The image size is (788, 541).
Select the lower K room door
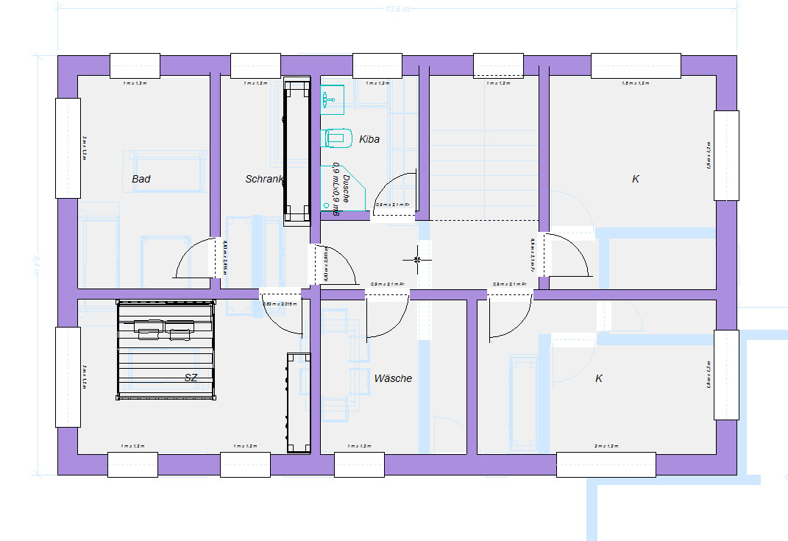tap(509, 317)
